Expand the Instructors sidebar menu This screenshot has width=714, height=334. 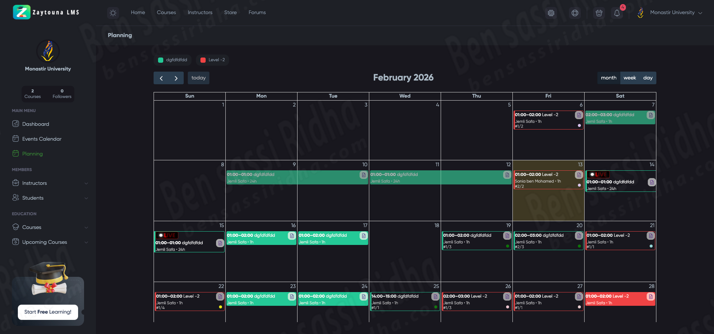click(x=50, y=183)
